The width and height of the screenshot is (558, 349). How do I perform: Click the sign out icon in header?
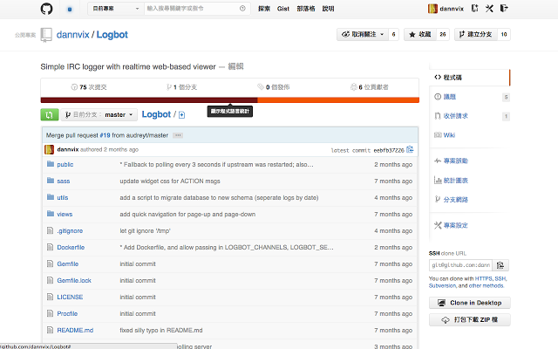click(504, 8)
